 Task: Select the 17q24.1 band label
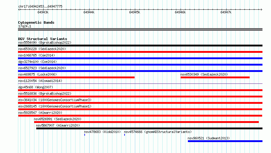25,26
